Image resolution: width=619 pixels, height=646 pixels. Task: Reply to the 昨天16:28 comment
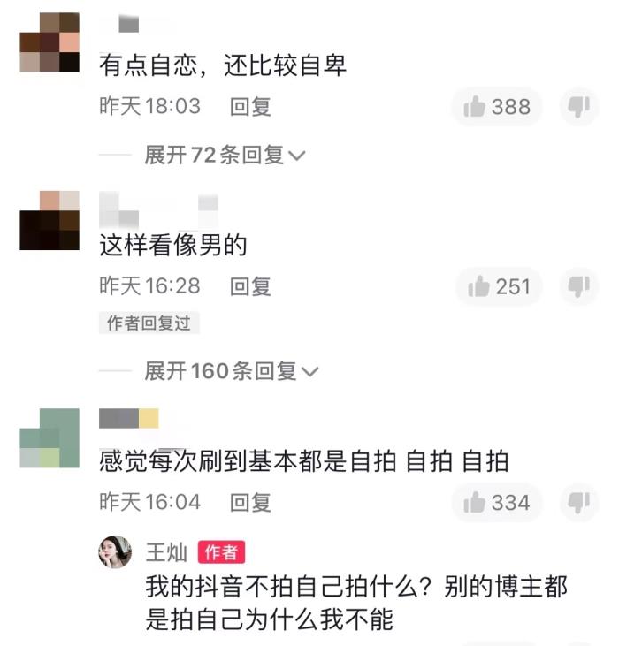[250, 286]
